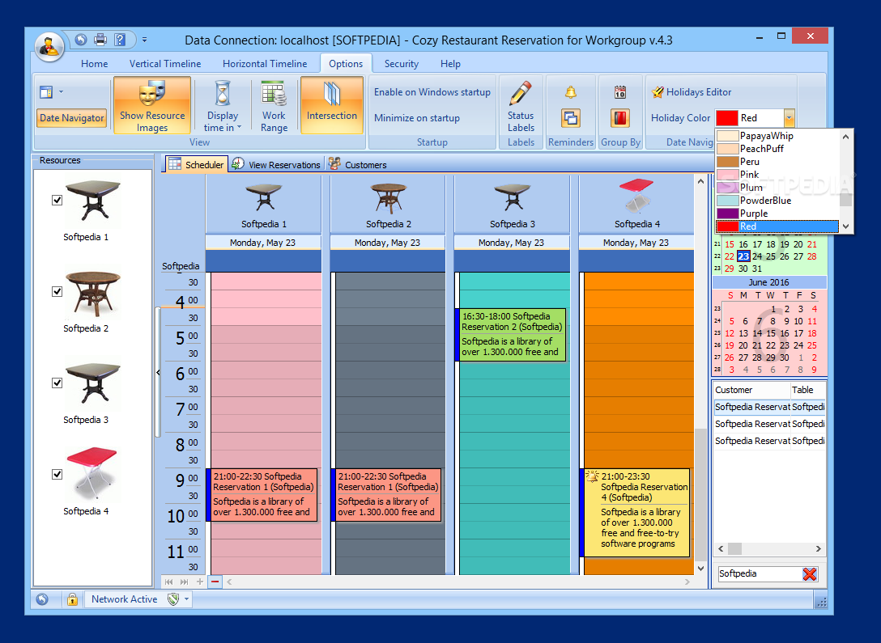Open the Holidays Editor
This screenshot has height=643, width=881.
[x=691, y=92]
